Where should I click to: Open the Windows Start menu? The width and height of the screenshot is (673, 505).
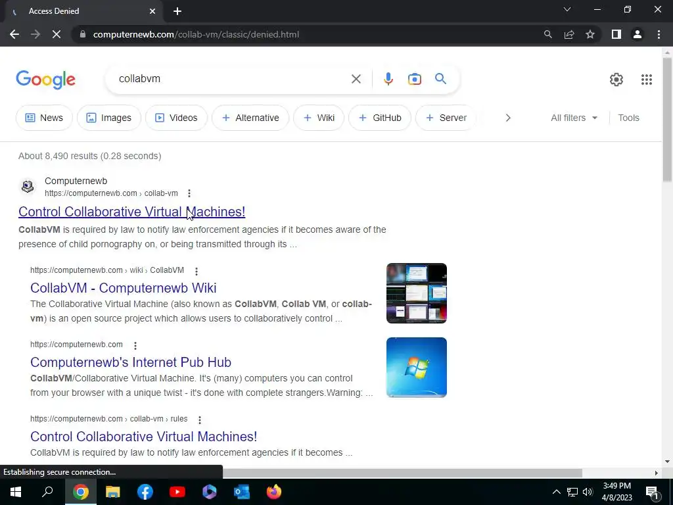tap(16, 492)
